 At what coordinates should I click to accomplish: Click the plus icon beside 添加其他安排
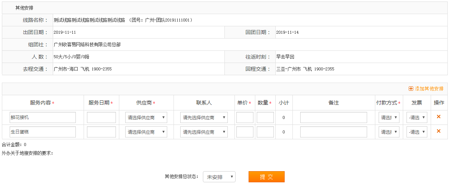click(411, 89)
